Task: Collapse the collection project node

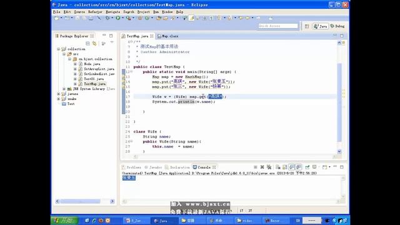Action: [59, 49]
